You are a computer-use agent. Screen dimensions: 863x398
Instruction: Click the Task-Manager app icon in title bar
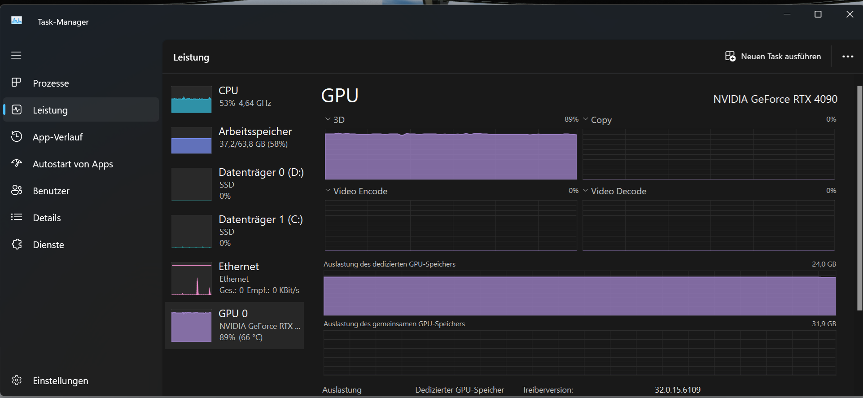pyautogui.click(x=17, y=21)
